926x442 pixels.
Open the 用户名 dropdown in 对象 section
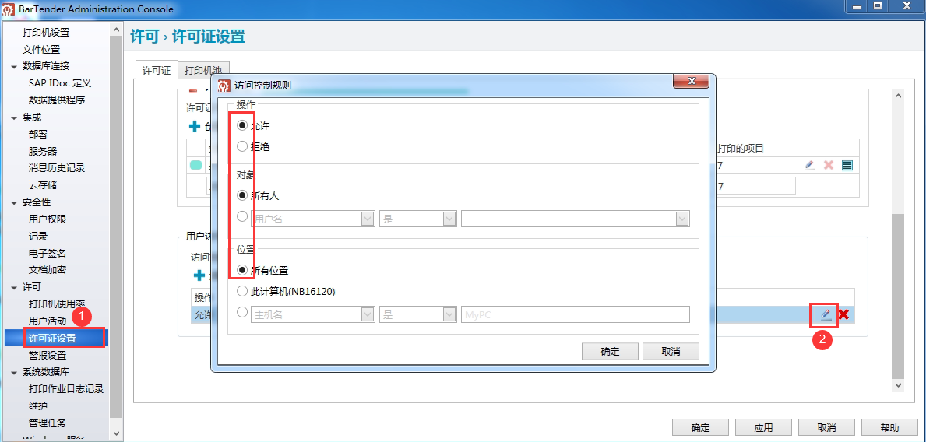click(368, 219)
